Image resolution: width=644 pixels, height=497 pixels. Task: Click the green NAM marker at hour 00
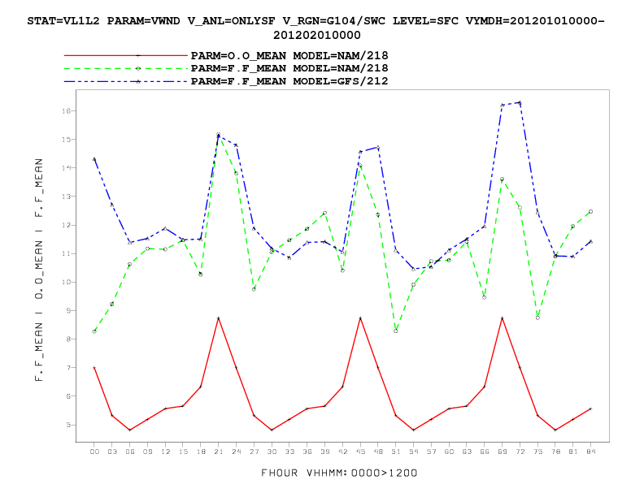pos(94,331)
